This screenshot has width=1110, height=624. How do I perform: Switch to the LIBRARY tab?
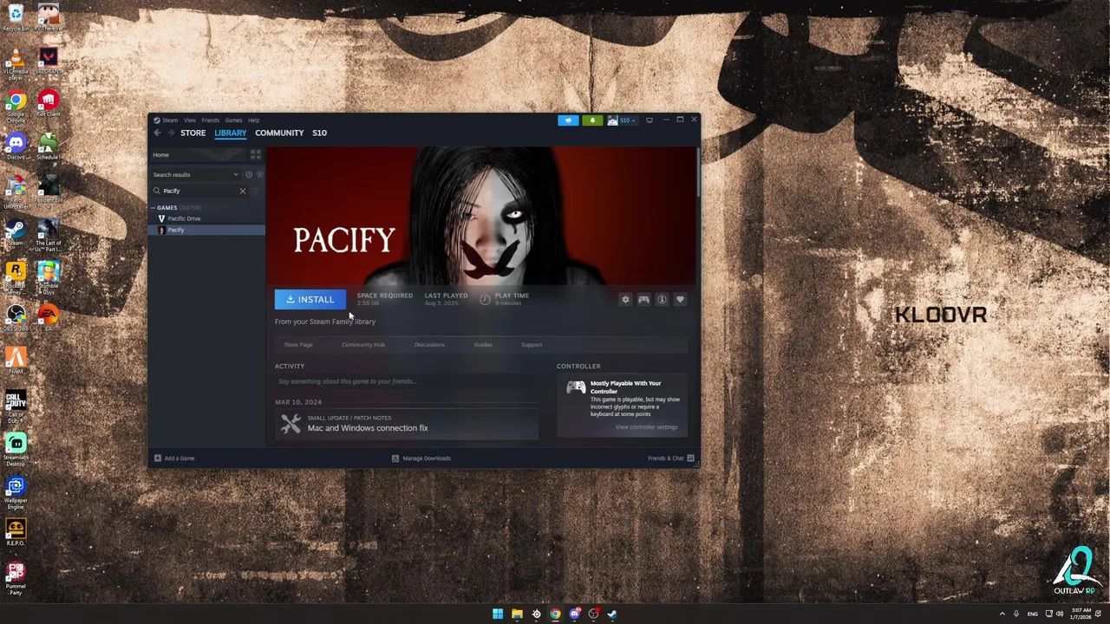tap(231, 133)
